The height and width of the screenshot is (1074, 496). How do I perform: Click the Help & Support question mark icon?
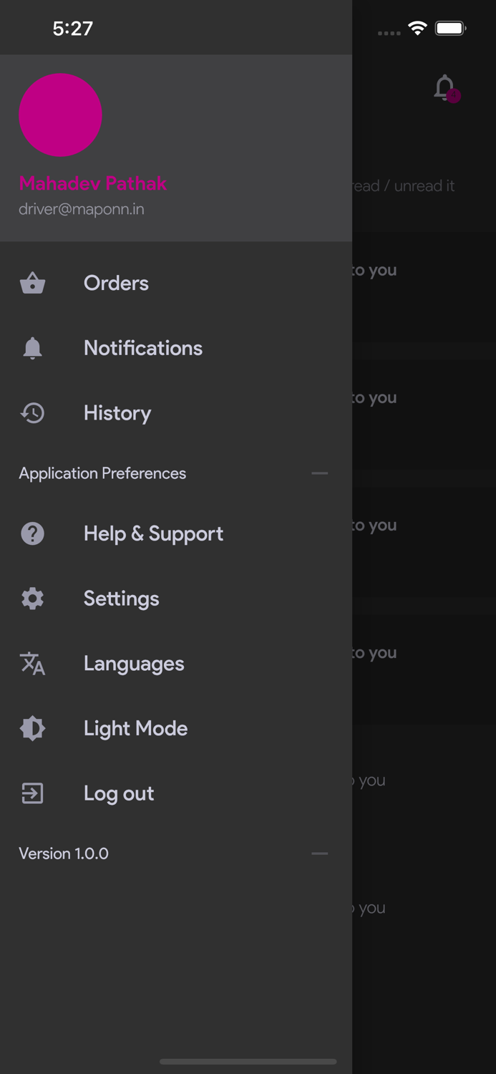(x=32, y=534)
